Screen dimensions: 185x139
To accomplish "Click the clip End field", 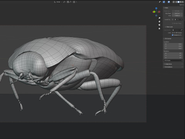I will coord(177,16).
